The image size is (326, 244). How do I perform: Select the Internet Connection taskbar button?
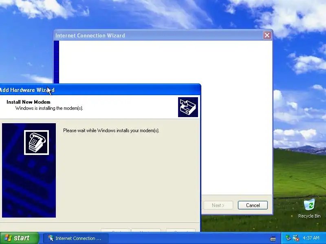(x=76, y=238)
